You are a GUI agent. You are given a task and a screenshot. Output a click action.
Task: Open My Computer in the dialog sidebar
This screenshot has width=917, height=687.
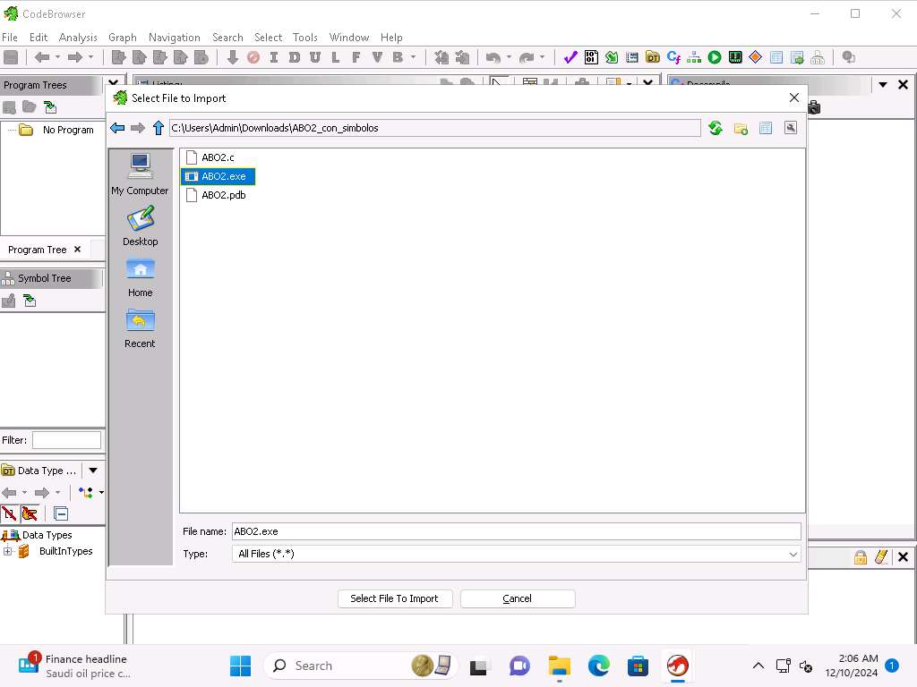(x=140, y=174)
